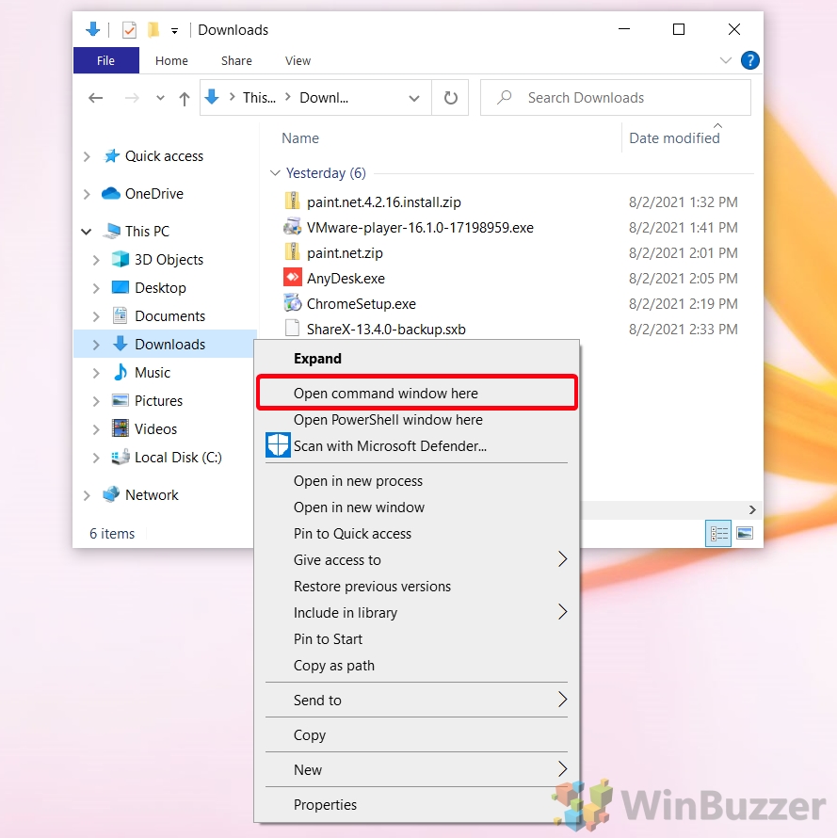Viewport: 837px width, 838px height.
Task: Open Help via the question mark icon
Action: [750, 59]
